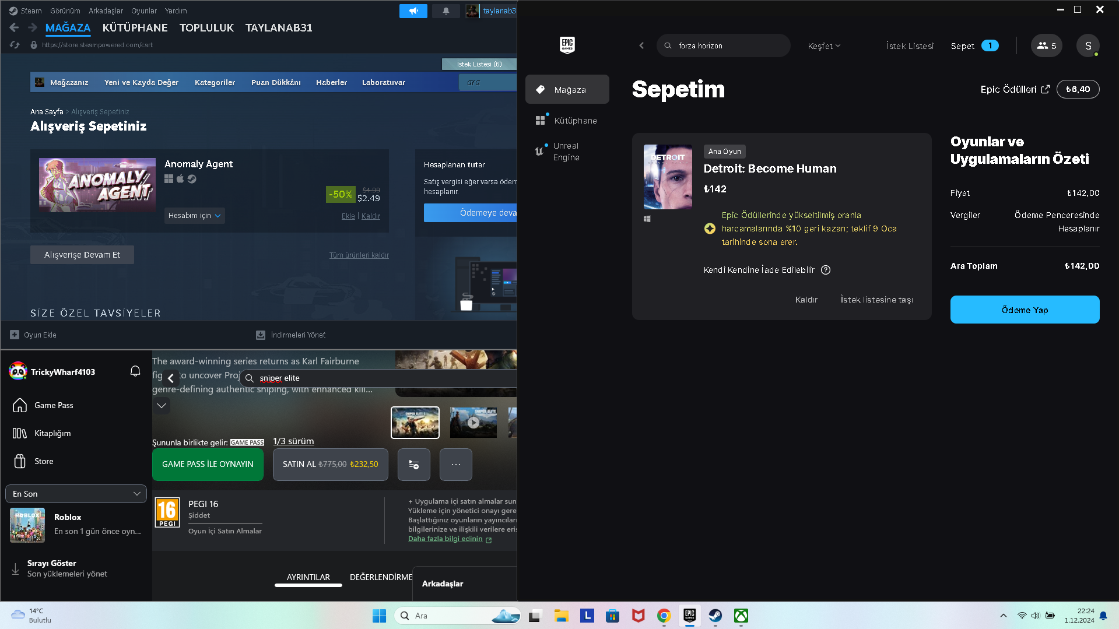Open Epic Ödülleri external link
The height and width of the screenshot is (629, 1119).
1015,89
